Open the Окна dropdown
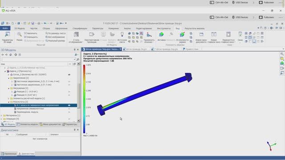The width and height of the screenshot is (285, 160). pos(240,37)
